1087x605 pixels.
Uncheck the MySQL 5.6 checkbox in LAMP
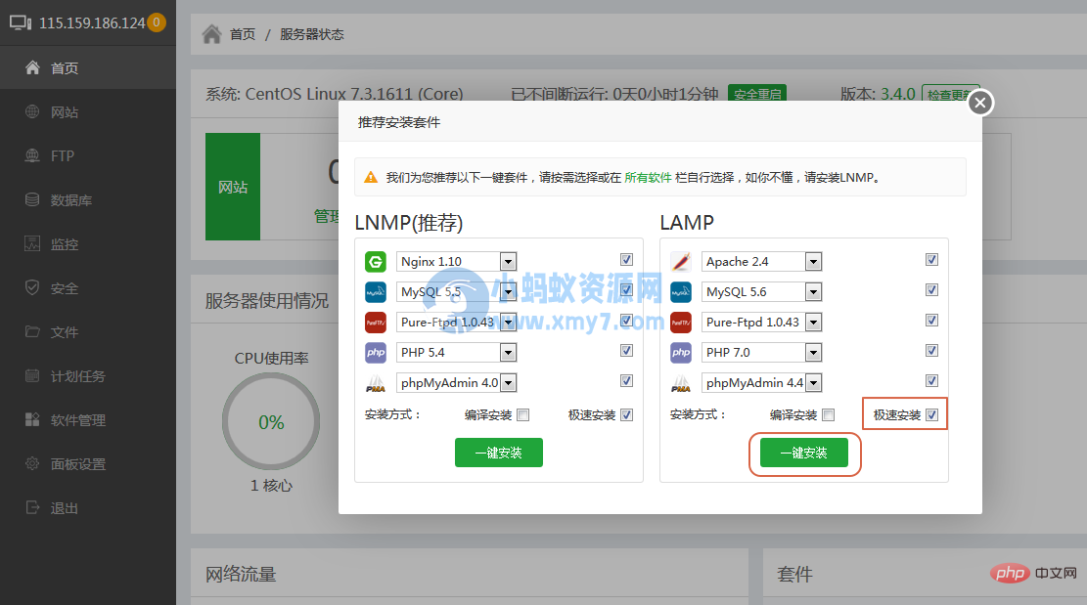click(931, 290)
